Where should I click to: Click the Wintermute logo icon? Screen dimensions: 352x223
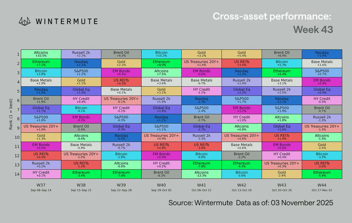click(x=25, y=21)
